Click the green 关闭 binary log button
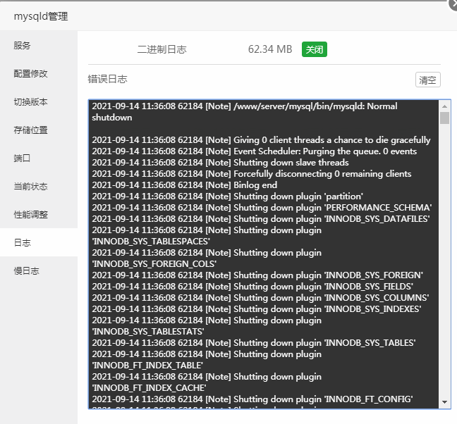This screenshot has width=457, height=424. pos(315,49)
